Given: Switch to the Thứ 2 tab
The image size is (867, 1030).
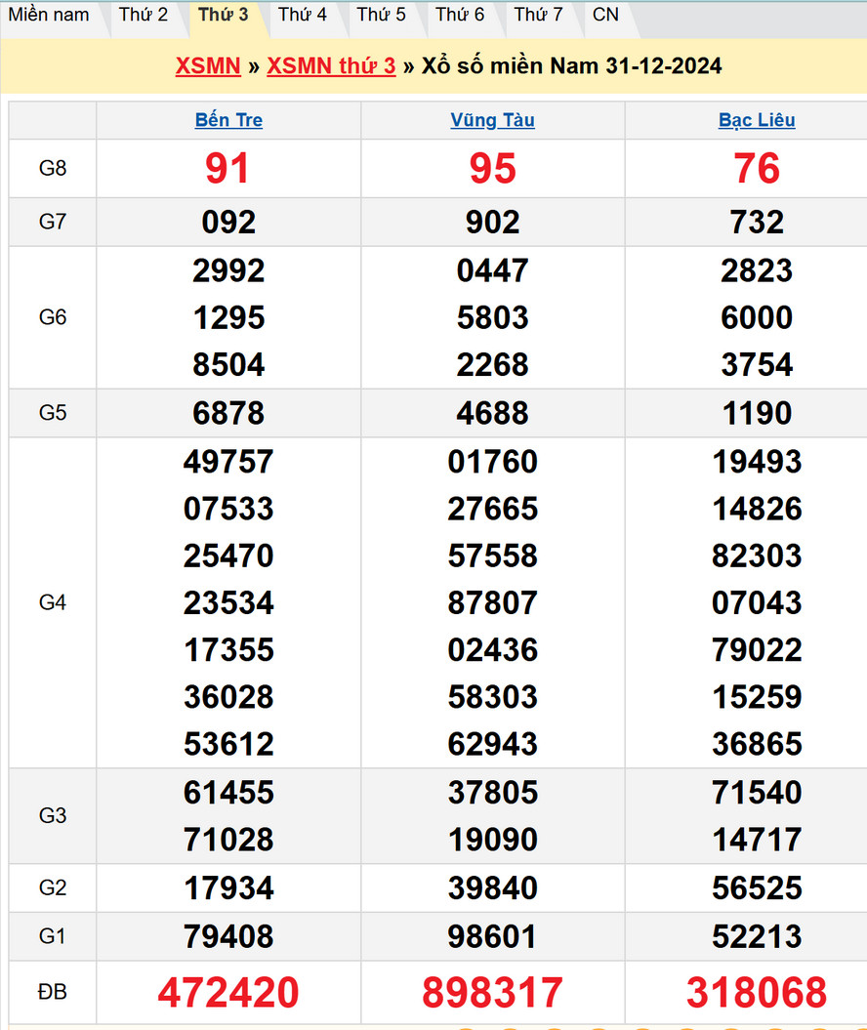Looking at the screenshot, I should [x=144, y=15].
